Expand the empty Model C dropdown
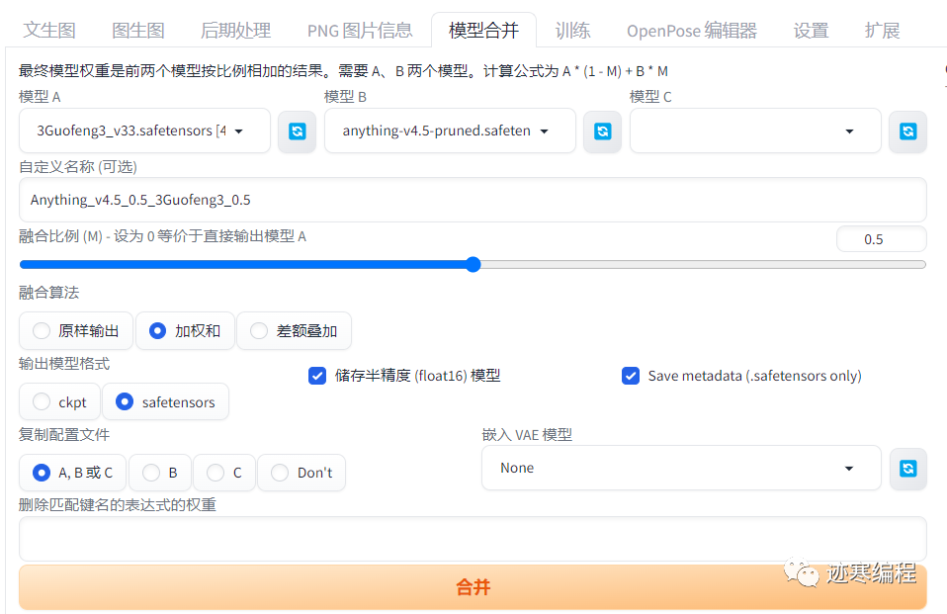The height and width of the screenshot is (614, 947). click(x=754, y=131)
